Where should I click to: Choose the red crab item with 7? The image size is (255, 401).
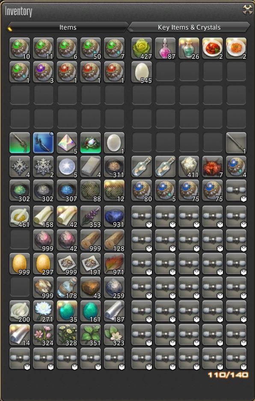click(213, 167)
